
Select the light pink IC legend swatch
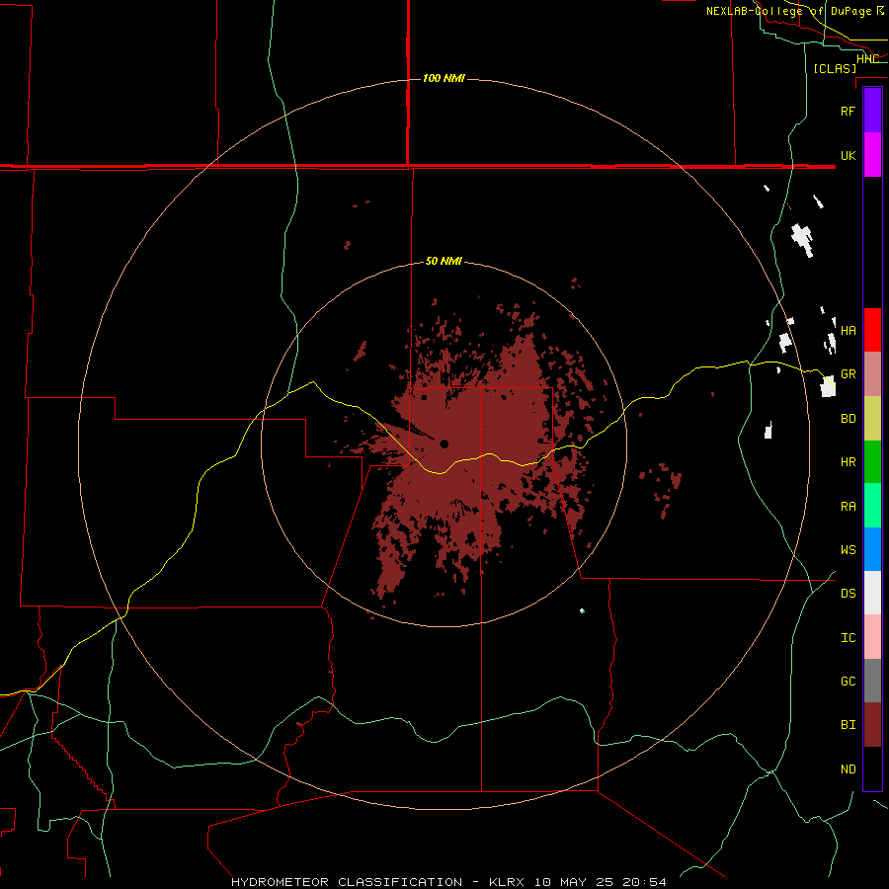[872, 637]
